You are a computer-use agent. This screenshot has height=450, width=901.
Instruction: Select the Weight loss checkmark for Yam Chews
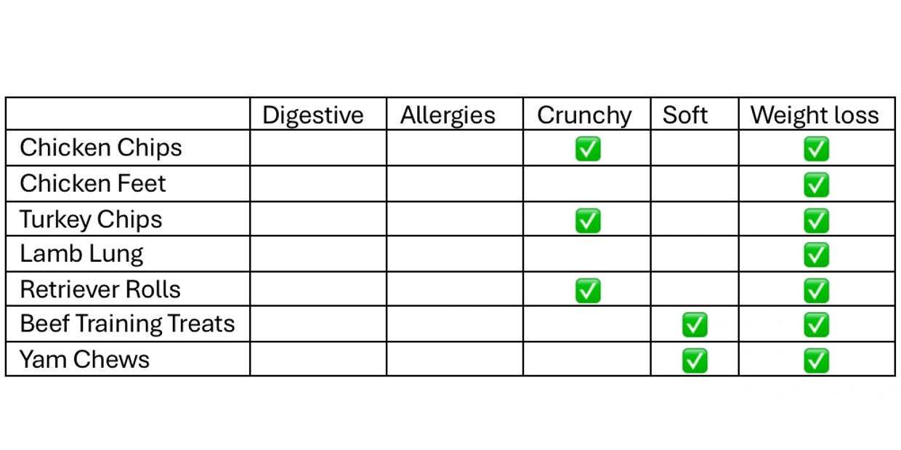[x=816, y=360]
